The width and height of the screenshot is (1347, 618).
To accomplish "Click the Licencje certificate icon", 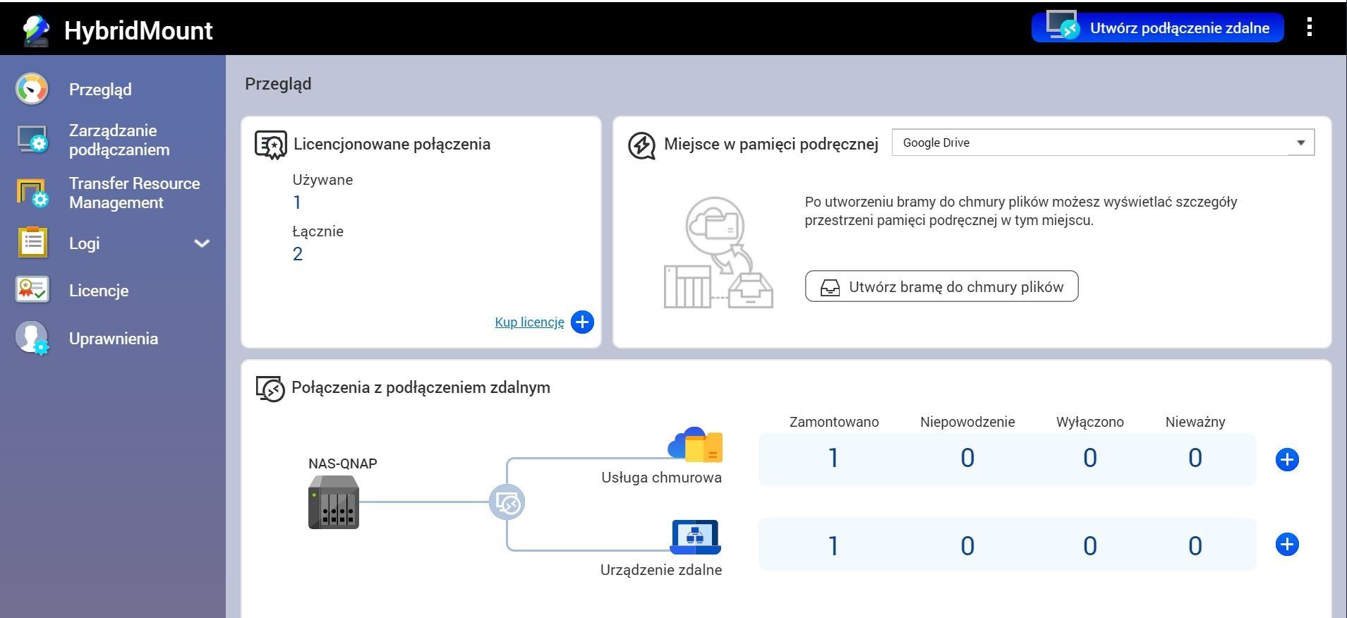I will pyautogui.click(x=32, y=290).
